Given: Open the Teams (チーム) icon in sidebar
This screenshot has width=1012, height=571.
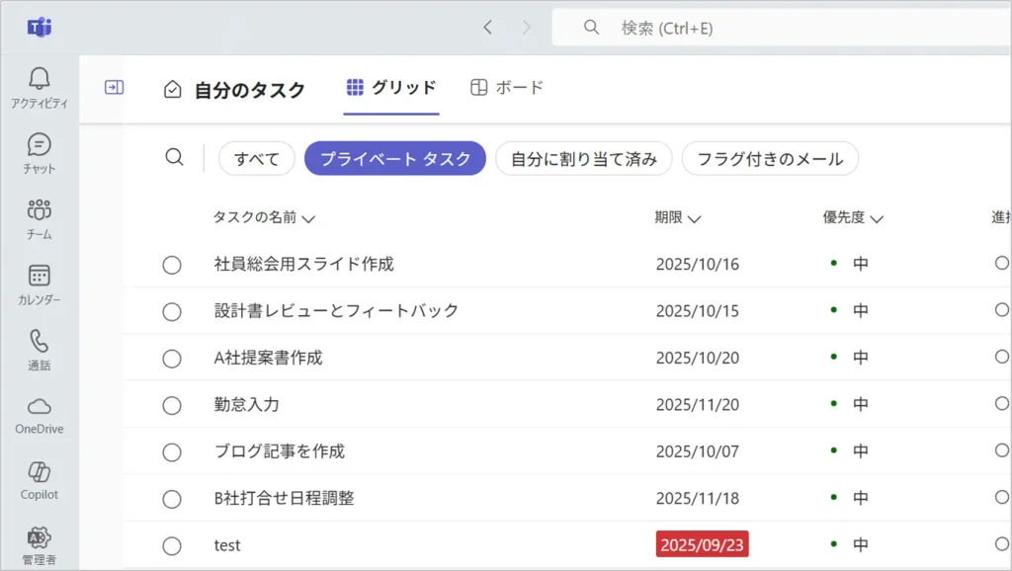Looking at the screenshot, I should point(40,210).
